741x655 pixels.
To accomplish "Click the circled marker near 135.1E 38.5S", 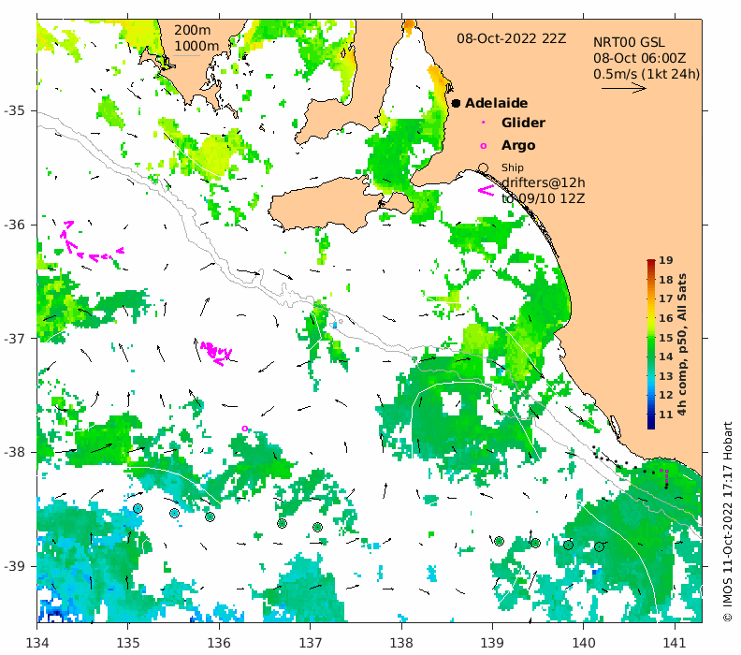I will (138, 508).
